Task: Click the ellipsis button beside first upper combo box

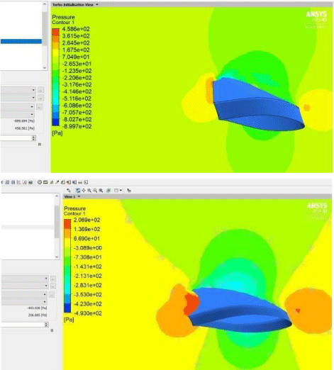Action: coord(40,90)
